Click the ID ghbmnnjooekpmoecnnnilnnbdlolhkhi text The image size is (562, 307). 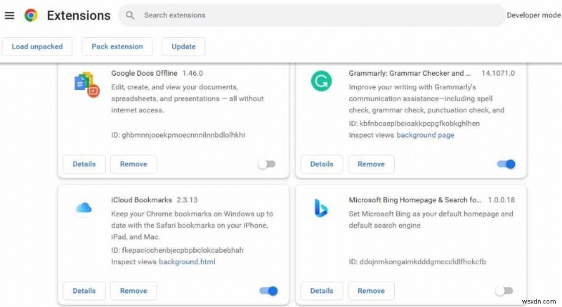point(178,135)
